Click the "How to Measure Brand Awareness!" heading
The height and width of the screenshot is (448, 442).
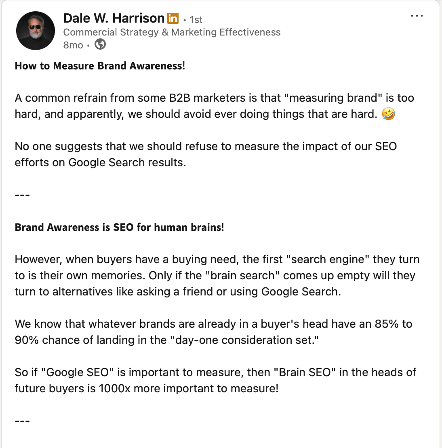100,66
